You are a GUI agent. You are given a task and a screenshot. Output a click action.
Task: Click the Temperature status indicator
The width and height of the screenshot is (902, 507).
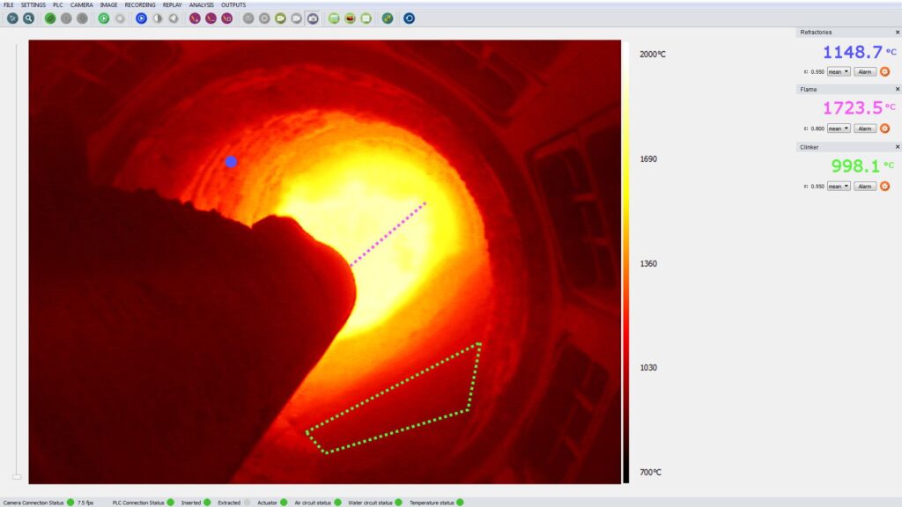(x=460, y=503)
